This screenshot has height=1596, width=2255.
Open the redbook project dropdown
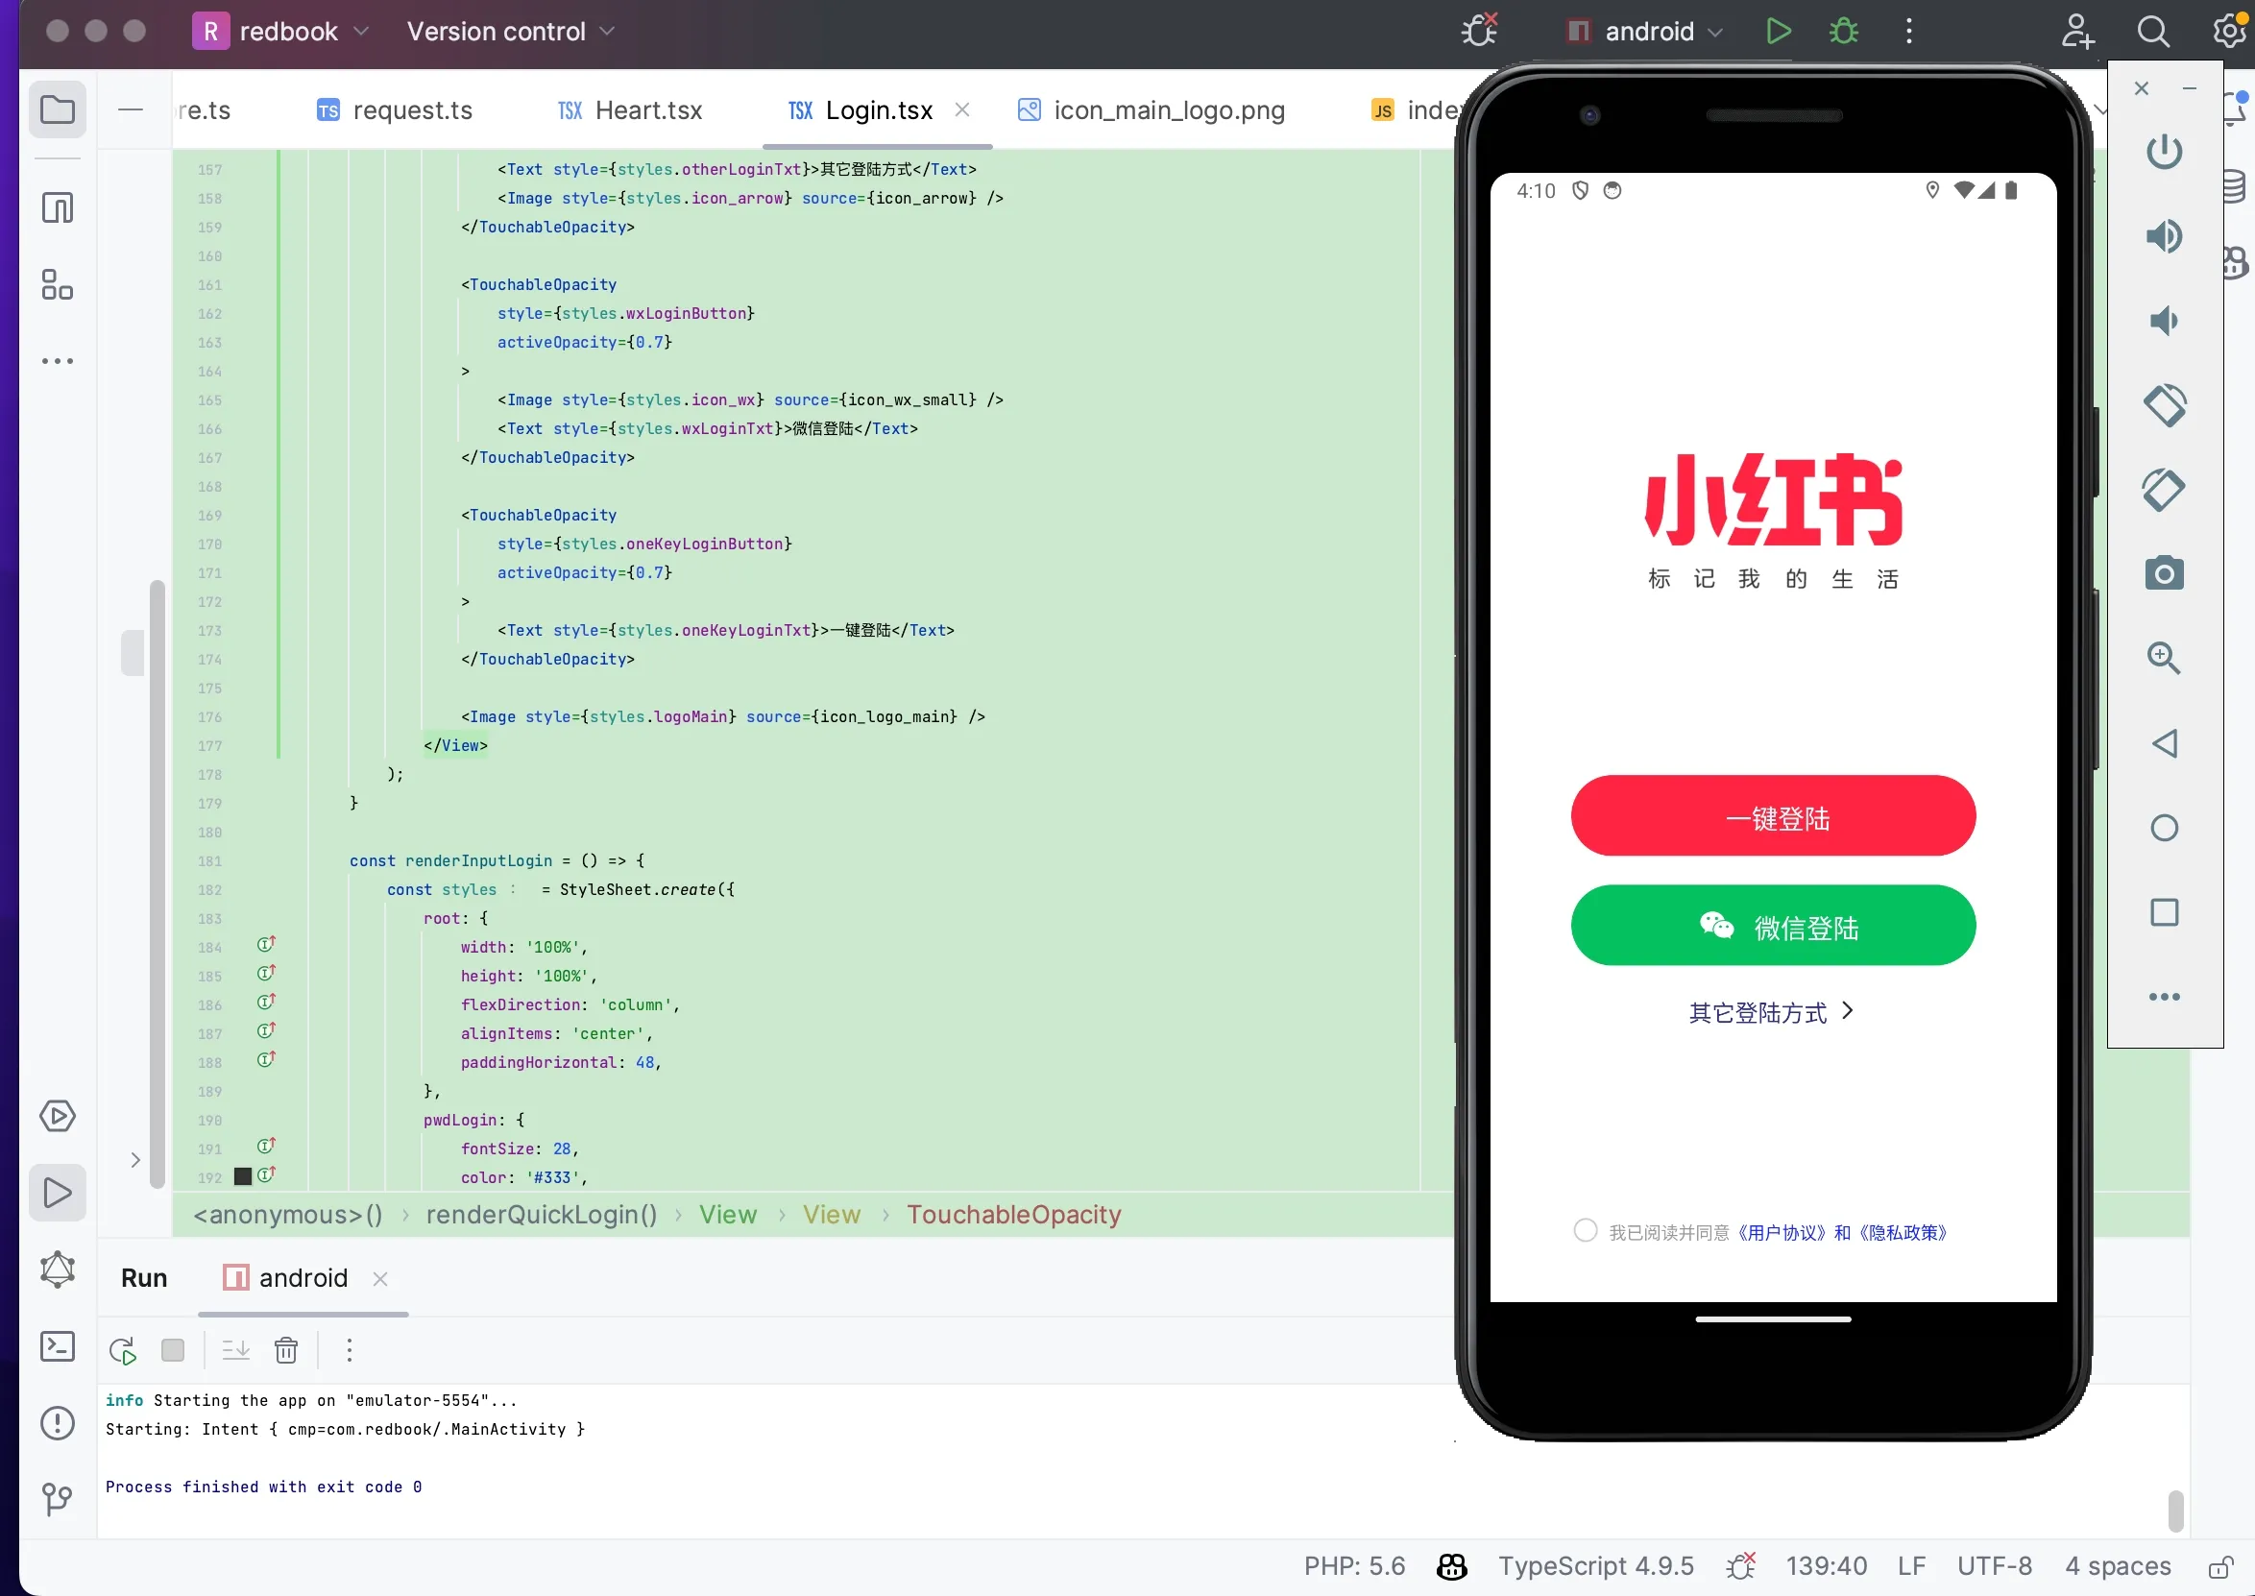(x=282, y=32)
